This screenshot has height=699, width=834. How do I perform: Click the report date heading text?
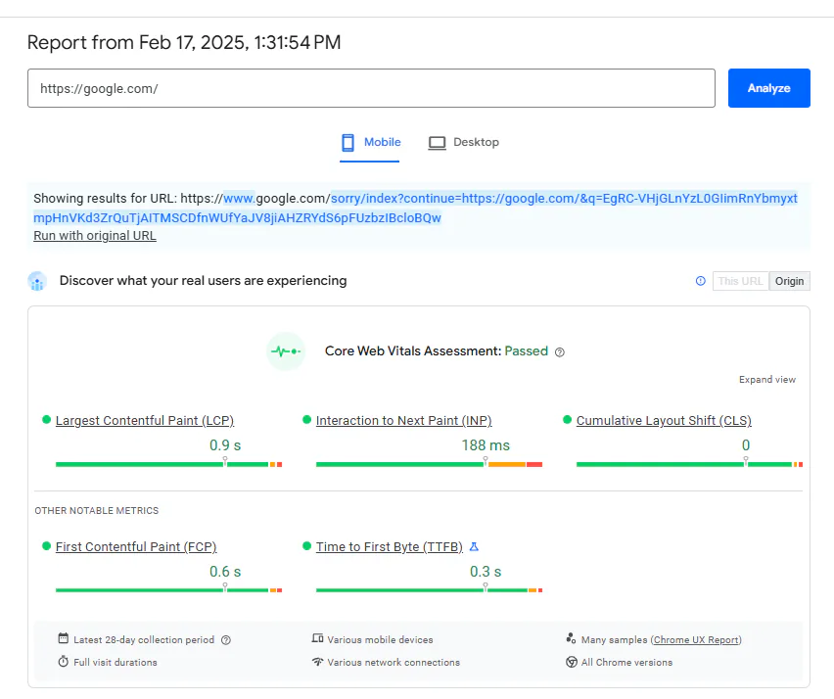click(184, 42)
